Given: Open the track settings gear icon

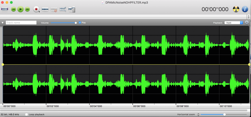Looking at the screenshot, I should tap(247, 23).
